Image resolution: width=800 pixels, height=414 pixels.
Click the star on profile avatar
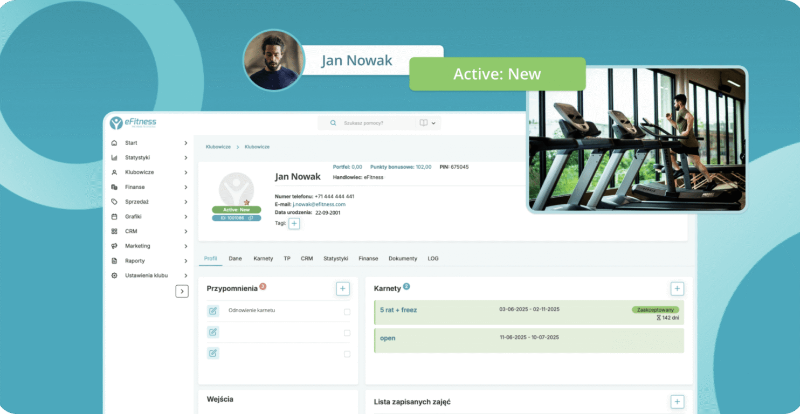tap(247, 202)
